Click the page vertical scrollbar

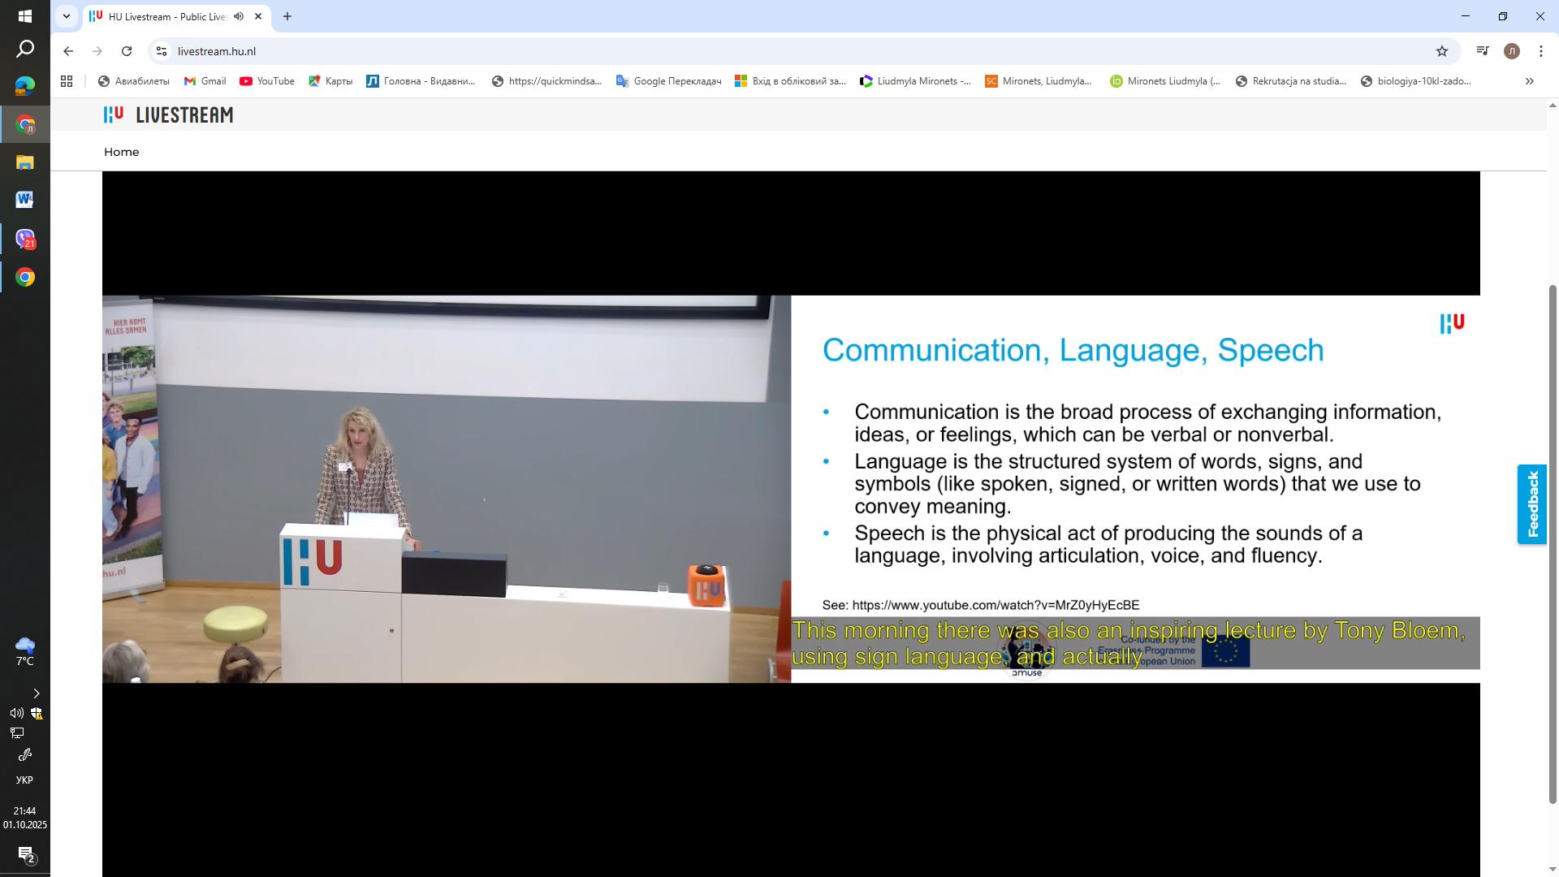[1553, 544]
